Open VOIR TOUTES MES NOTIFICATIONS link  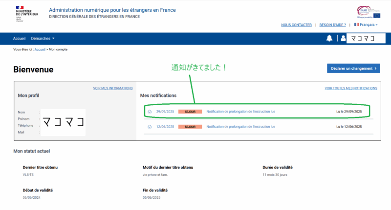tap(351, 88)
